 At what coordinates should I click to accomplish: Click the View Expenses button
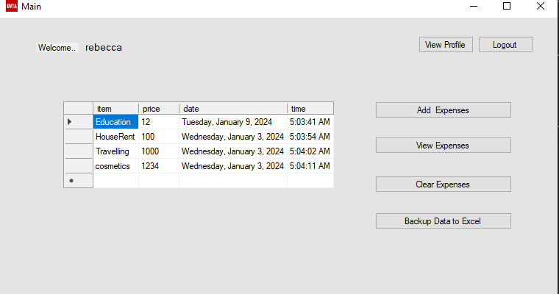point(443,146)
